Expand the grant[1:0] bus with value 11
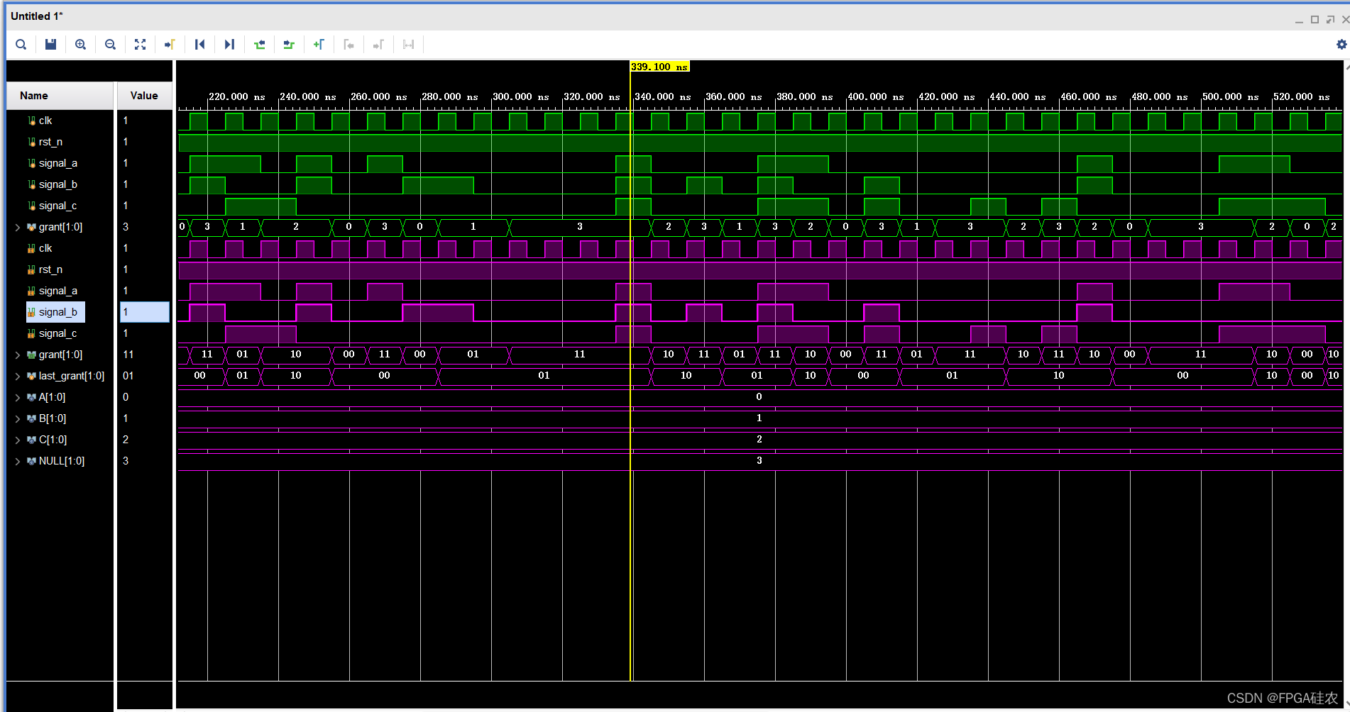Image resolution: width=1350 pixels, height=712 pixels. pos(18,355)
